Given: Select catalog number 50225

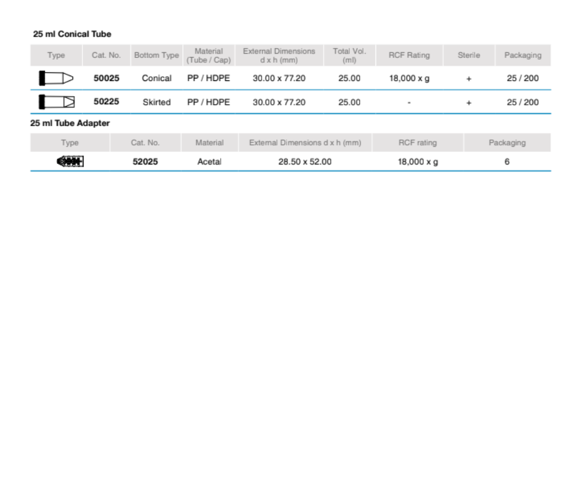Looking at the screenshot, I should tap(106, 102).
